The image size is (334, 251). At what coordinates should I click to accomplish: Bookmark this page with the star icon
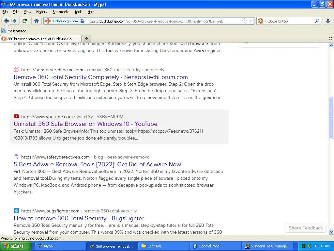(244, 21)
